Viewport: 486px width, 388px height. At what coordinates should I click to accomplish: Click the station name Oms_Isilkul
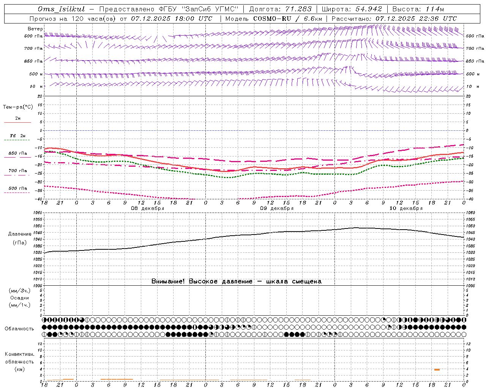(62, 9)
